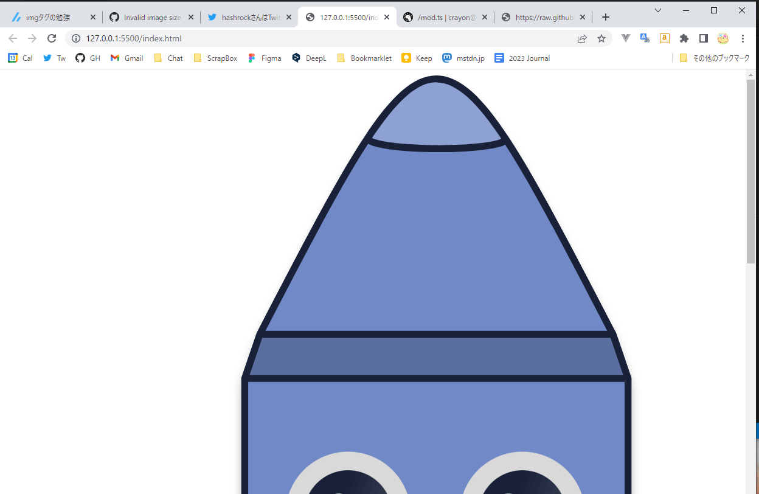759x494 pixels.
Task: Close the /mod.ts crayon tab
Action: tap(485, 17)
